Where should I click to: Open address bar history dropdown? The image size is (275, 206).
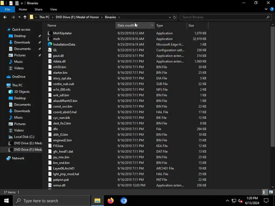click(x=170, y=17)
